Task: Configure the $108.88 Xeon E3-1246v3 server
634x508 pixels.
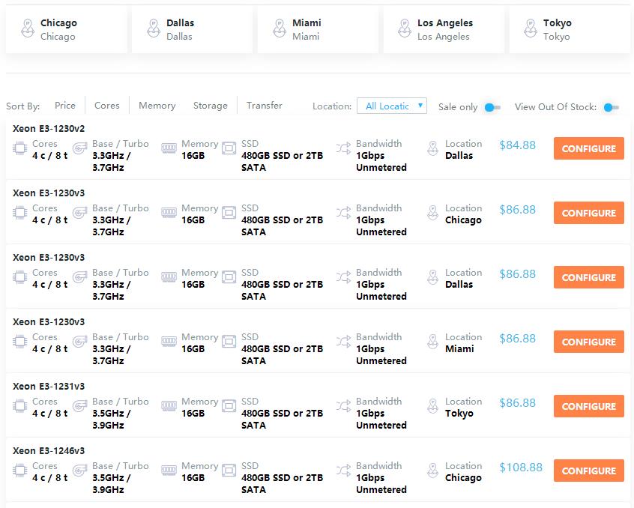Action: 588,471
